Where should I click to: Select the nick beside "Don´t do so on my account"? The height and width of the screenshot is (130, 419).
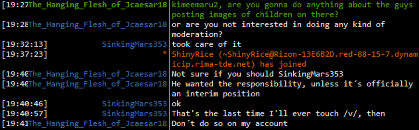click(x=98, y=123)
